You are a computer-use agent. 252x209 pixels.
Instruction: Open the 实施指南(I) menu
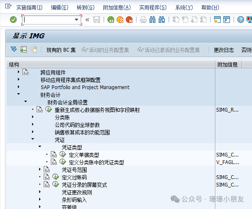pyautogui.click(x=29, y=7)
